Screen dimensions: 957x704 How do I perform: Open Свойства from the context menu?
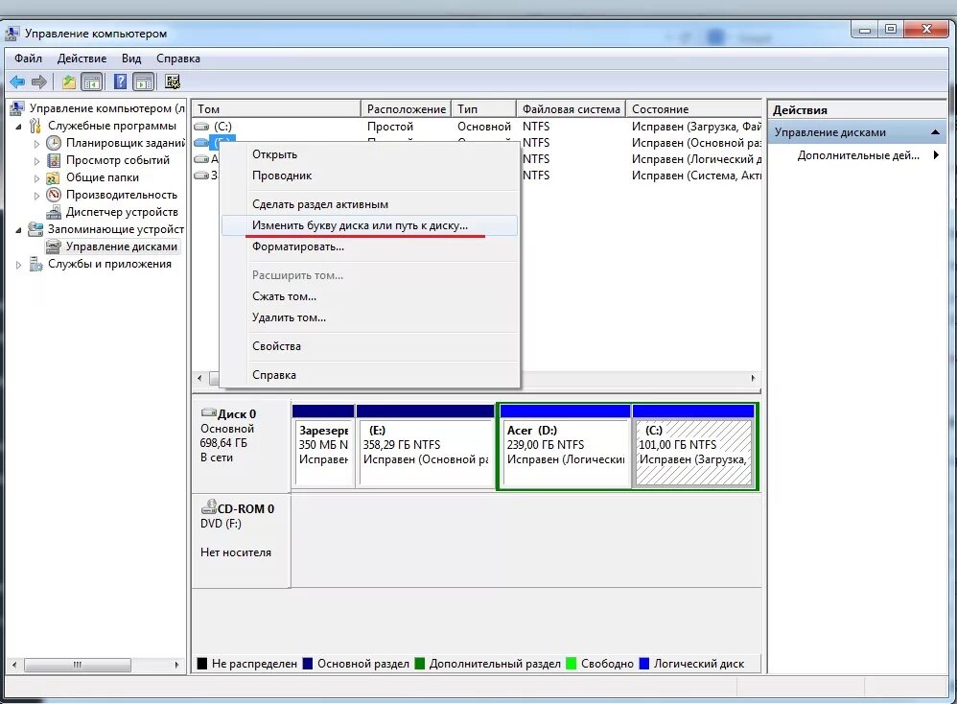point(369,346)
